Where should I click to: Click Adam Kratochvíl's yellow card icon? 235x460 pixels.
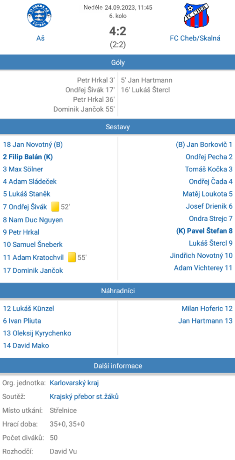[72, 257]
